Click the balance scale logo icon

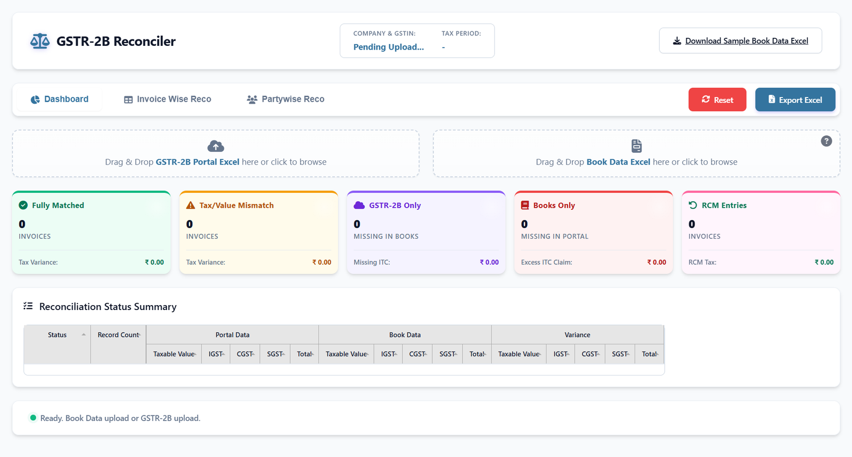40,41
